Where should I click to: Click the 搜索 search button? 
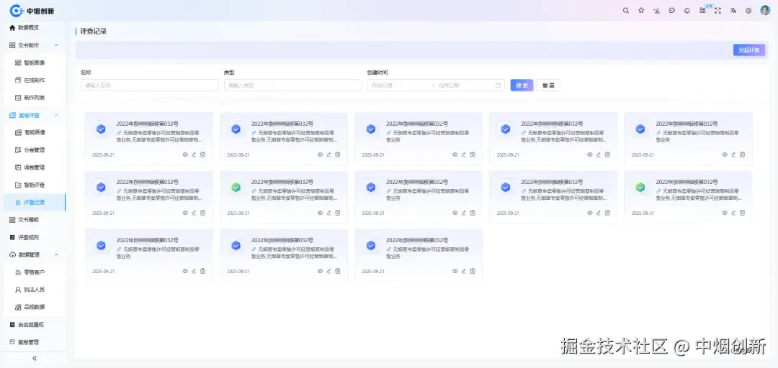522,86
